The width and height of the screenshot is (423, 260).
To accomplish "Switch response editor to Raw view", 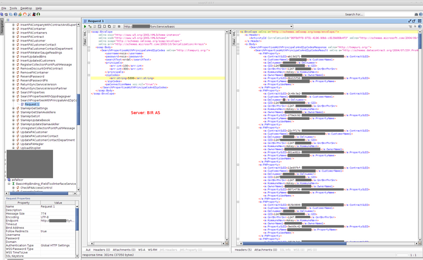I will (x=234, y=42).
